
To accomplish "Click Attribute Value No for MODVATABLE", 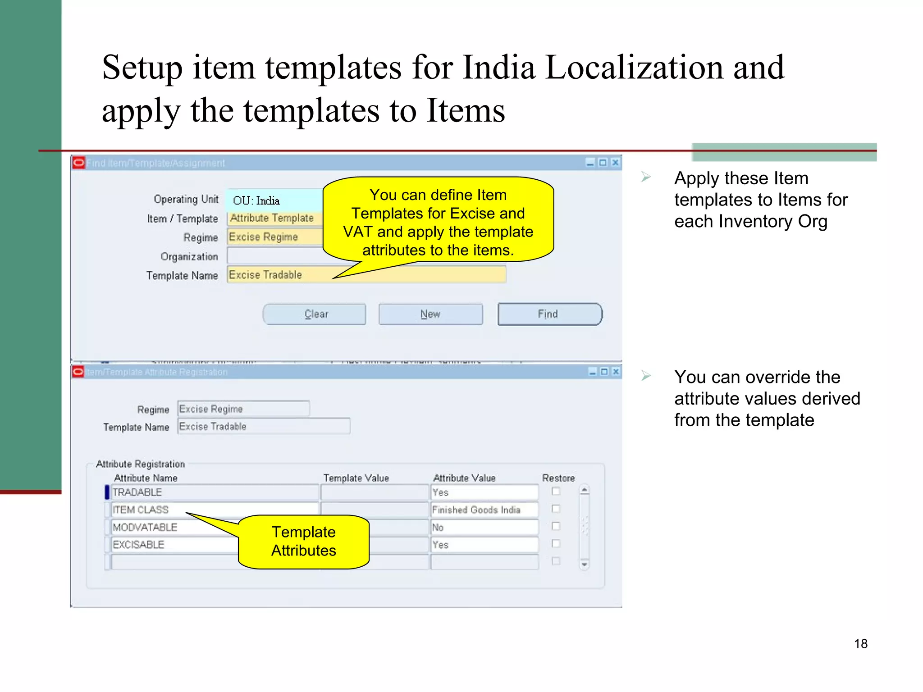I will [x=484, y=527].
